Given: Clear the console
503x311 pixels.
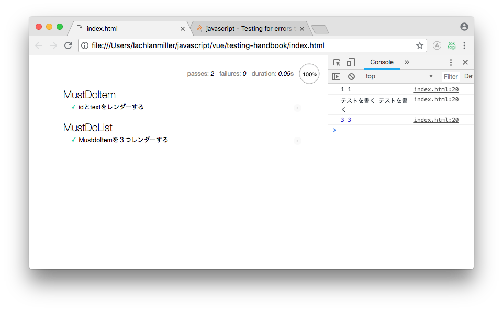Looking at the screenshot, I should click(x=351, y=76).
